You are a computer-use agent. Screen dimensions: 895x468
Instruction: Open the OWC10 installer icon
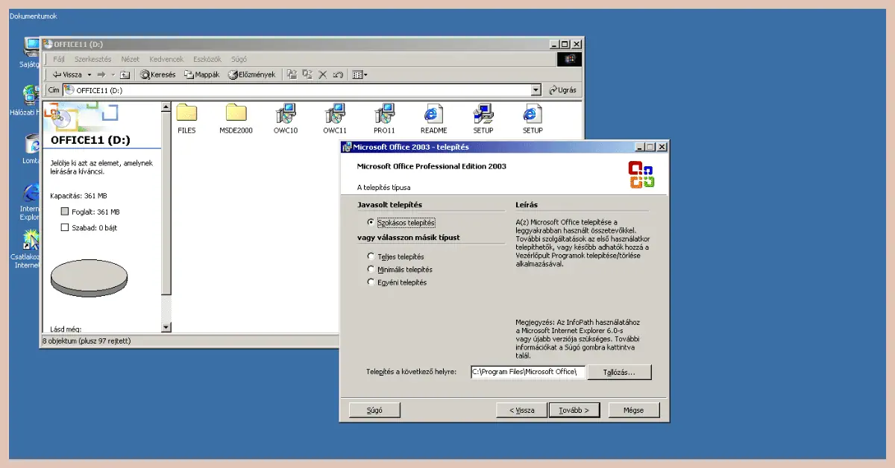pos(285,113)
